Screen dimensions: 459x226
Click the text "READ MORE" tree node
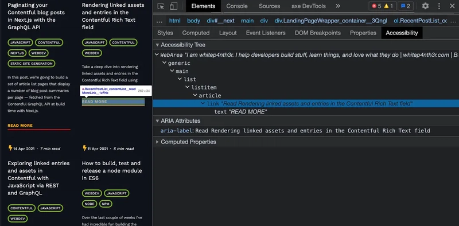tap(240, 112)
